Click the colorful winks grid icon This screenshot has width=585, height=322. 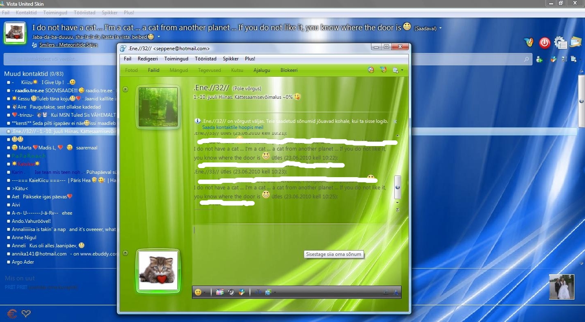tap(220, 292)
